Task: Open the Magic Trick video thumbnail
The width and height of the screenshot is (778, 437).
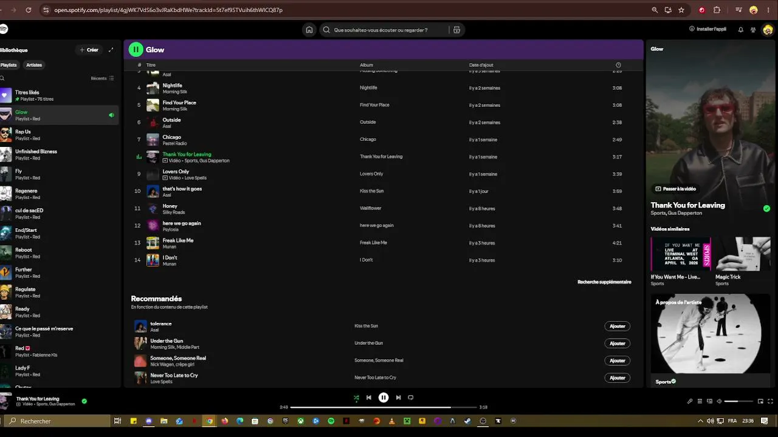Action: [743, 254]
